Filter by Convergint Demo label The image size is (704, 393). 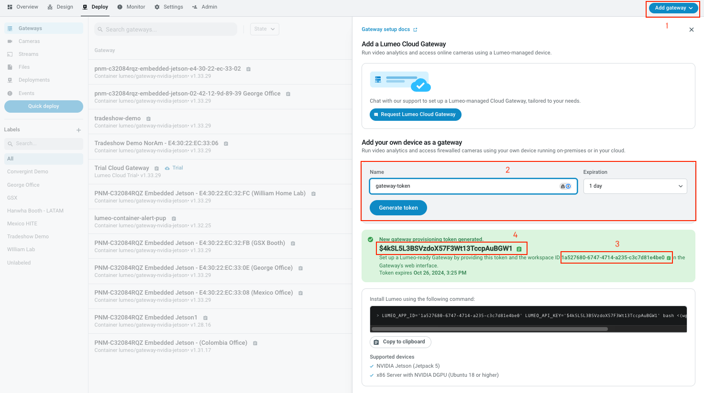28,172
